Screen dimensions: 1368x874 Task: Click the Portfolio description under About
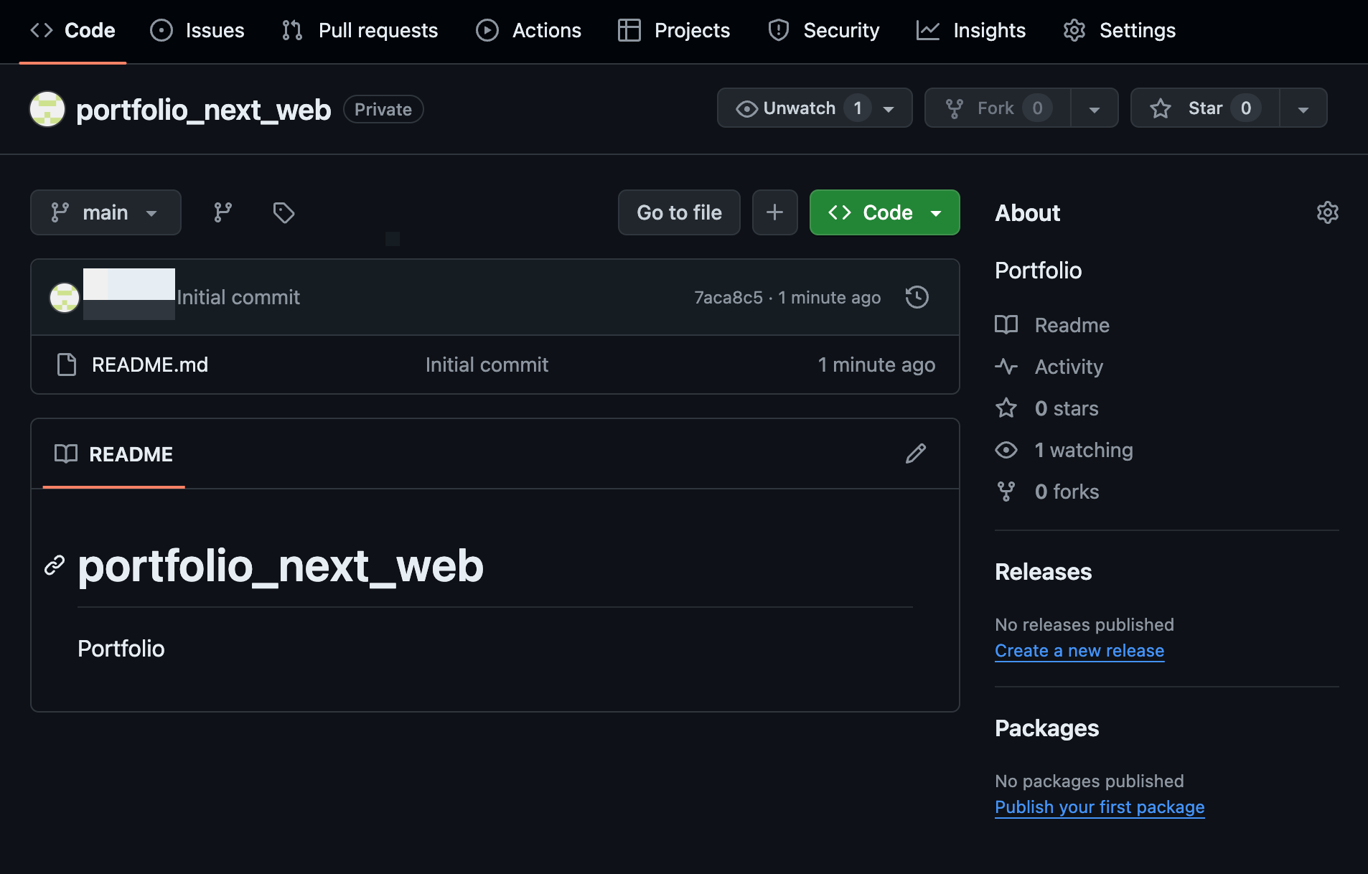coord(1038,270)
